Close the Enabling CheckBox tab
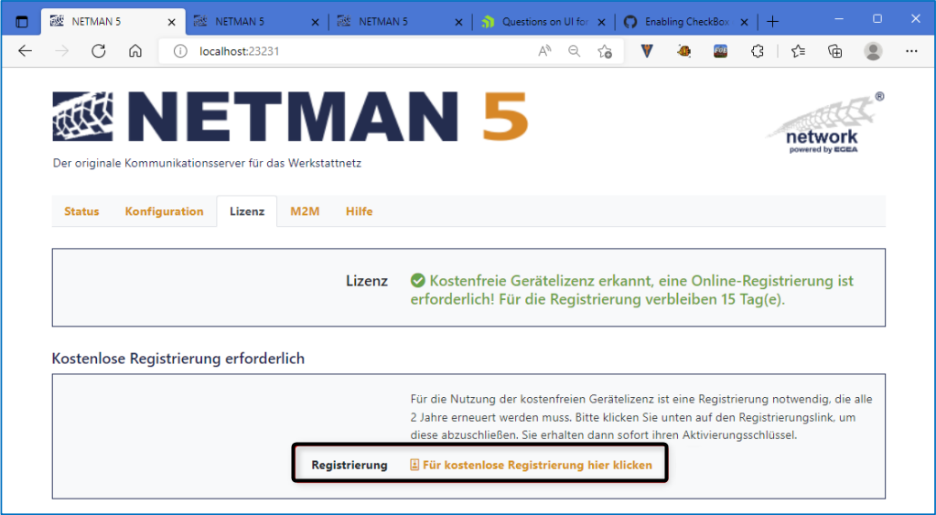The height and width of the screenshot is (515, 936). click(x=745, y=22)
